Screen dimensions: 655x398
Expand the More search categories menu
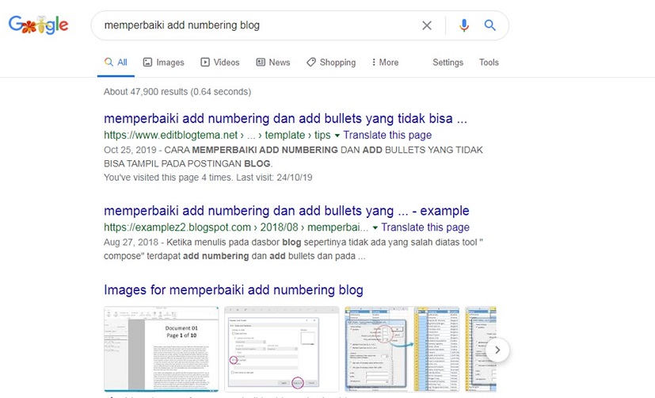pyautogui.click(x=385, y=63)
